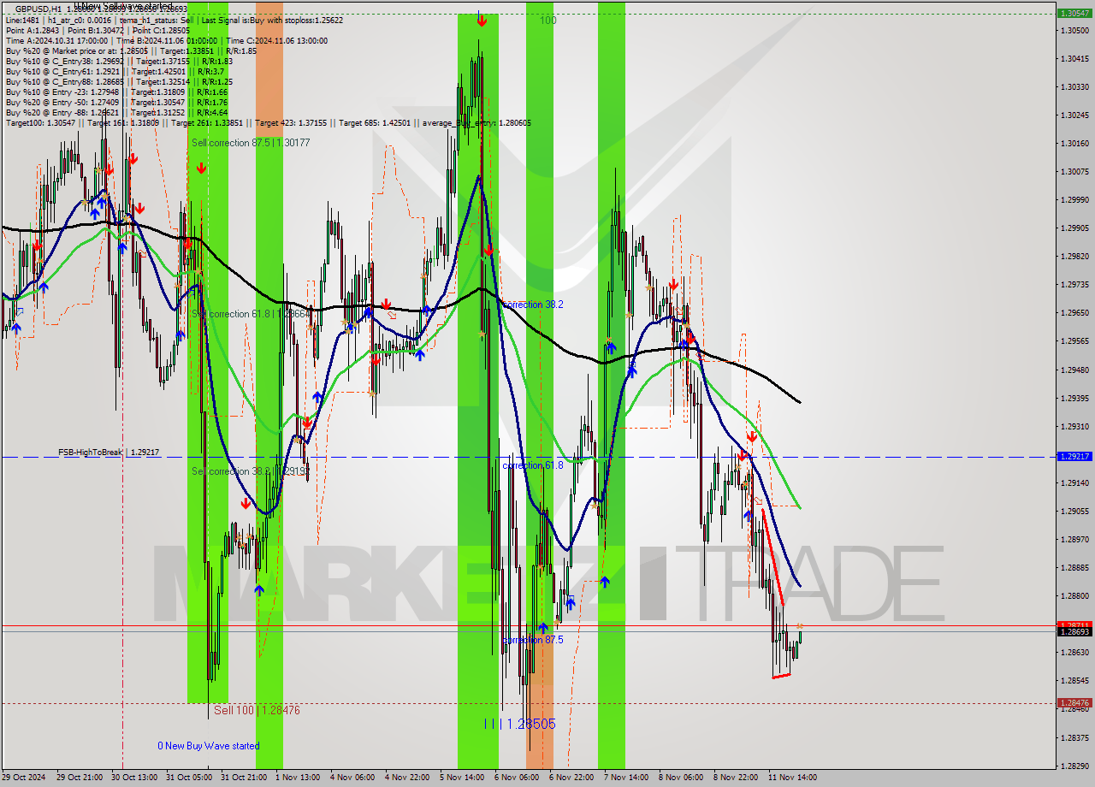Select the '| | | 1.28505' point label
This screenshot has height=787, width=1095.
coord(520,724)
